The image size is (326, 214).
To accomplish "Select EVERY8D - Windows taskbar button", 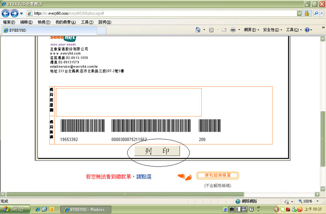I will (86, 210).
